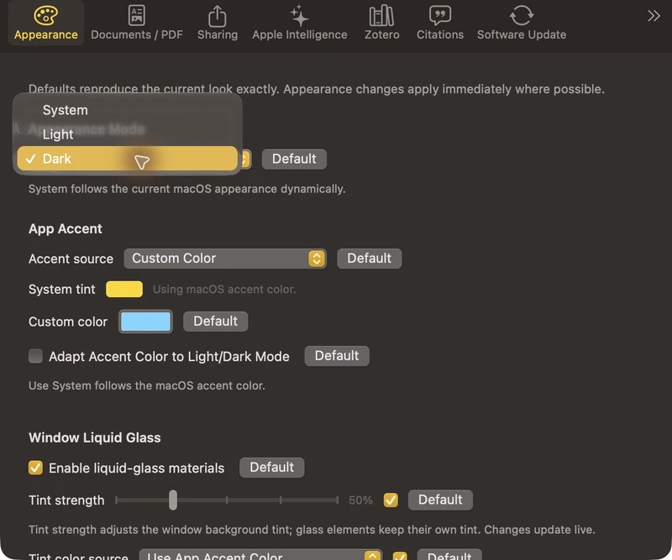Switch to the Documents / PDF tab
Viewport: 672px width, 560px height.
pos(137,24)
